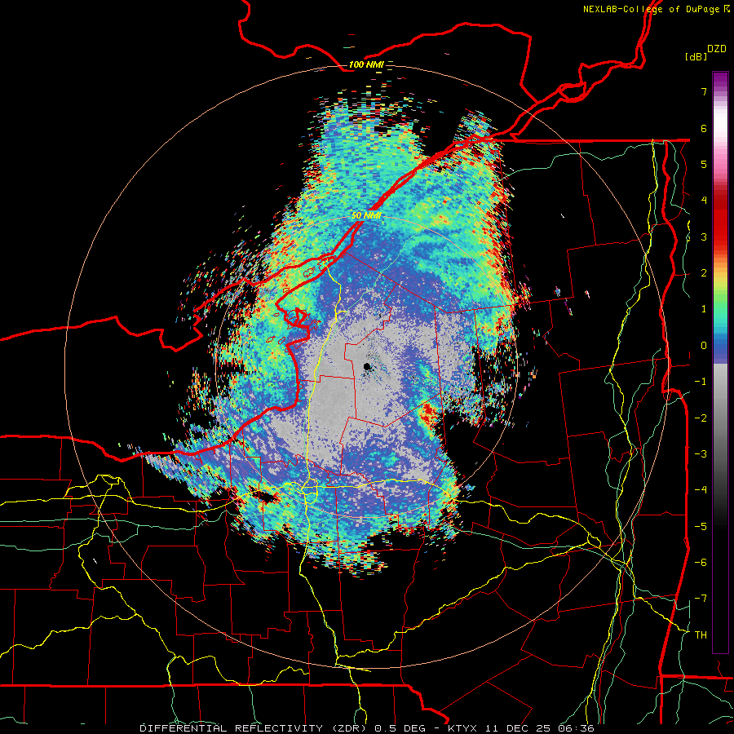Click the -2 label on the color scale
This screenshot has height=734, width=734.
pyautogui.click(x=701, y=418)
